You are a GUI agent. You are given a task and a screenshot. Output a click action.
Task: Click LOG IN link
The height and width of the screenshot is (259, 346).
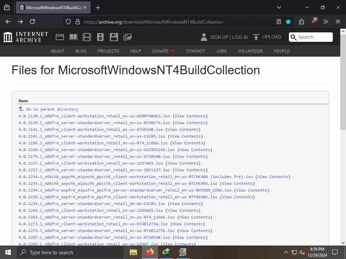point(240,37)
